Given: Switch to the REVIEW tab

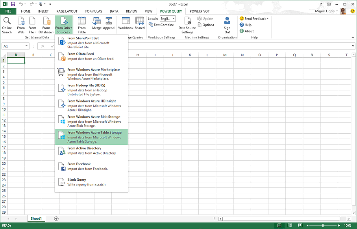Looking at the screenshot, I should coord(131,11).
